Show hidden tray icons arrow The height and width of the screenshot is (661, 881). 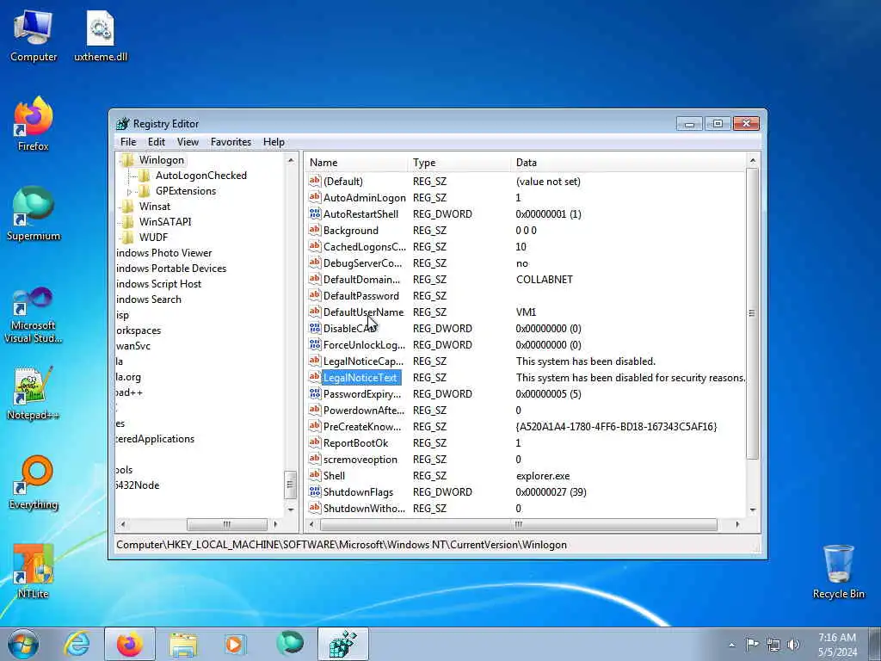pyautogui.click(x=731, y=645)
